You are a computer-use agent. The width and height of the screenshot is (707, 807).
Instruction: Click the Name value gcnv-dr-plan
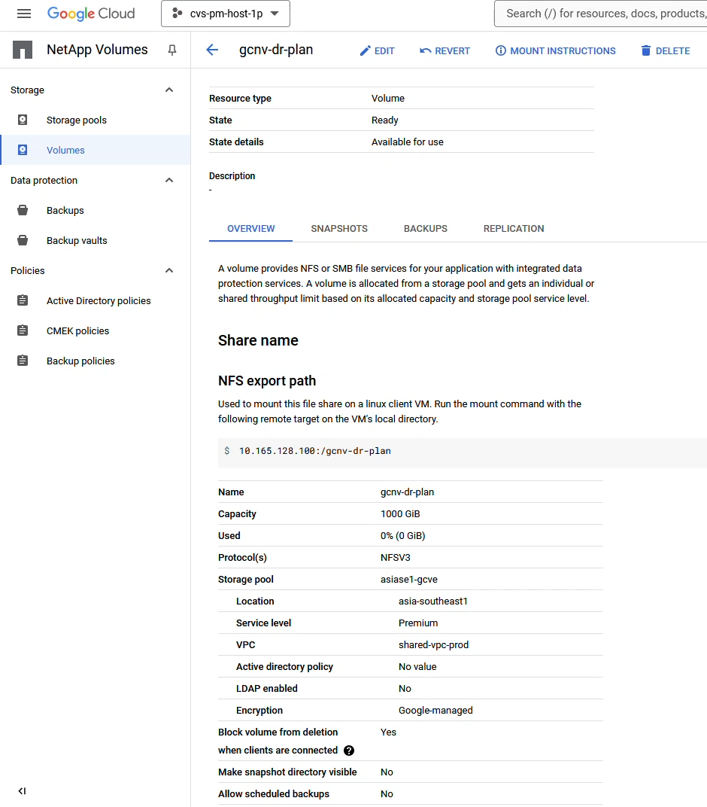pyautogui.click(x=407, y=492)
